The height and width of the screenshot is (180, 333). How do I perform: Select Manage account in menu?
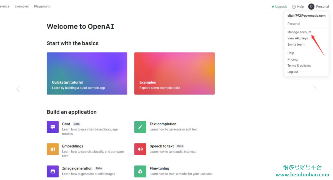point(299,32)
